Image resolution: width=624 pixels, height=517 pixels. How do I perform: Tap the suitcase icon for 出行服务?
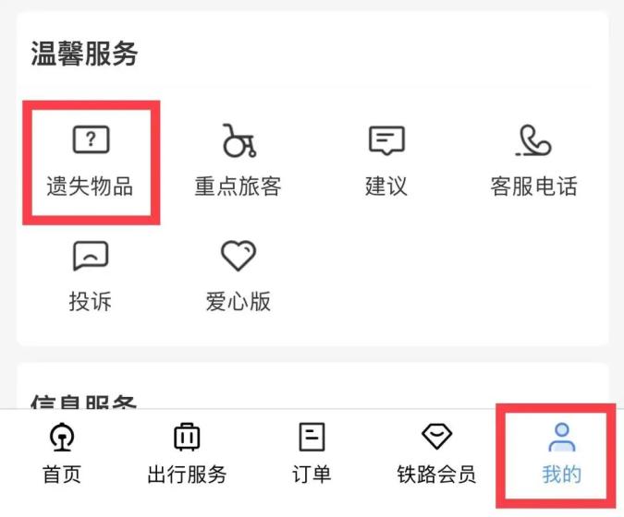click(187, 437)
